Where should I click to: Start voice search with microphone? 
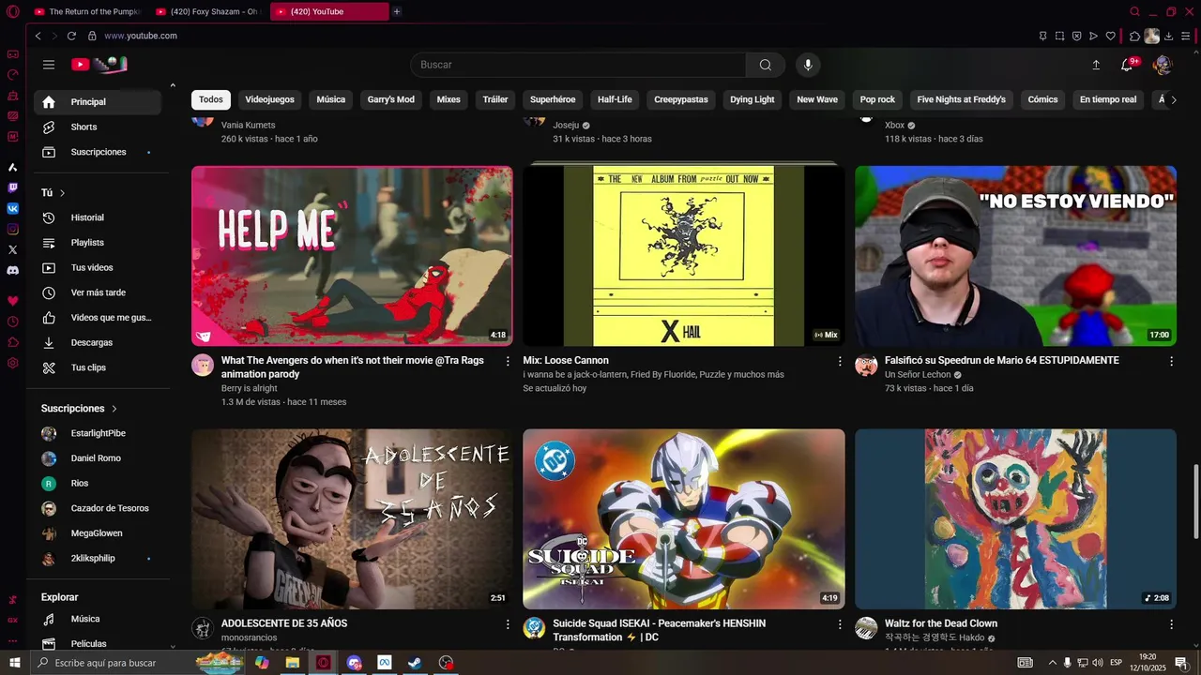click(x=808, y=65)
